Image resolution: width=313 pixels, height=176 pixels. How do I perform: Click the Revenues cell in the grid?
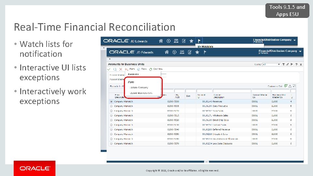coord(217,102)
